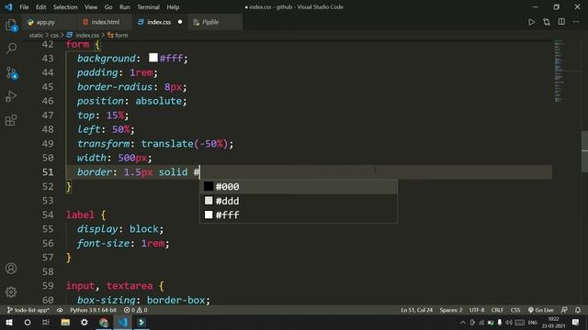This screenshot has width=588, height=330.
Task: Click the VS Code taskbar icon
Action: pos(122,322)
